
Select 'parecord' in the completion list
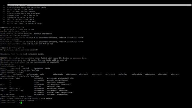pyautogui.click(x=15, y=68)
